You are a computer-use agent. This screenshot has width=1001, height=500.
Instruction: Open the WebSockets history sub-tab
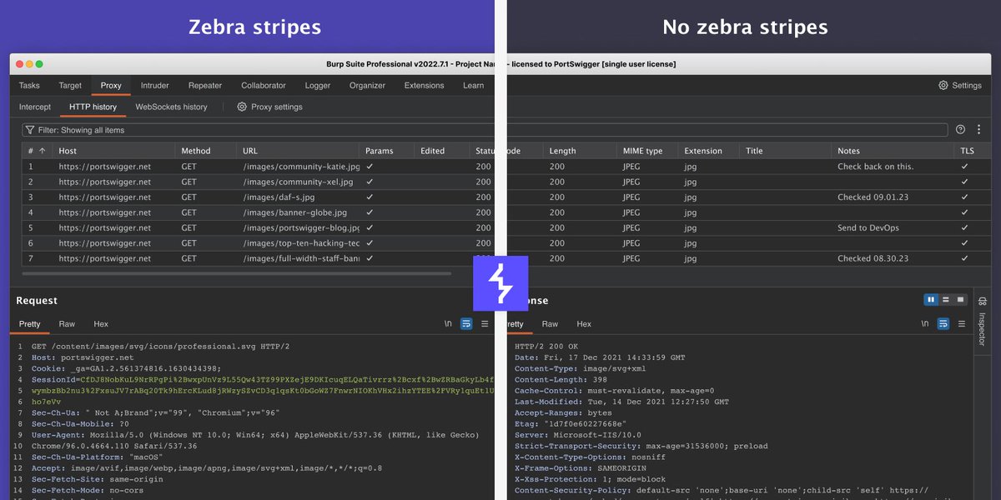[x=171, y=107]
